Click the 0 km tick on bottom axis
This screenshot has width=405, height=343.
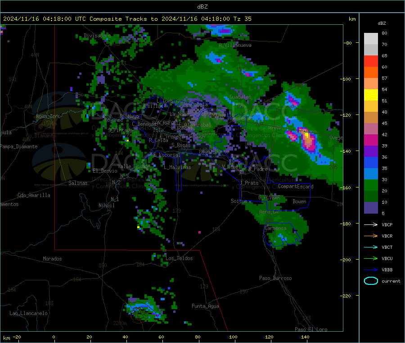coord(54,337)
